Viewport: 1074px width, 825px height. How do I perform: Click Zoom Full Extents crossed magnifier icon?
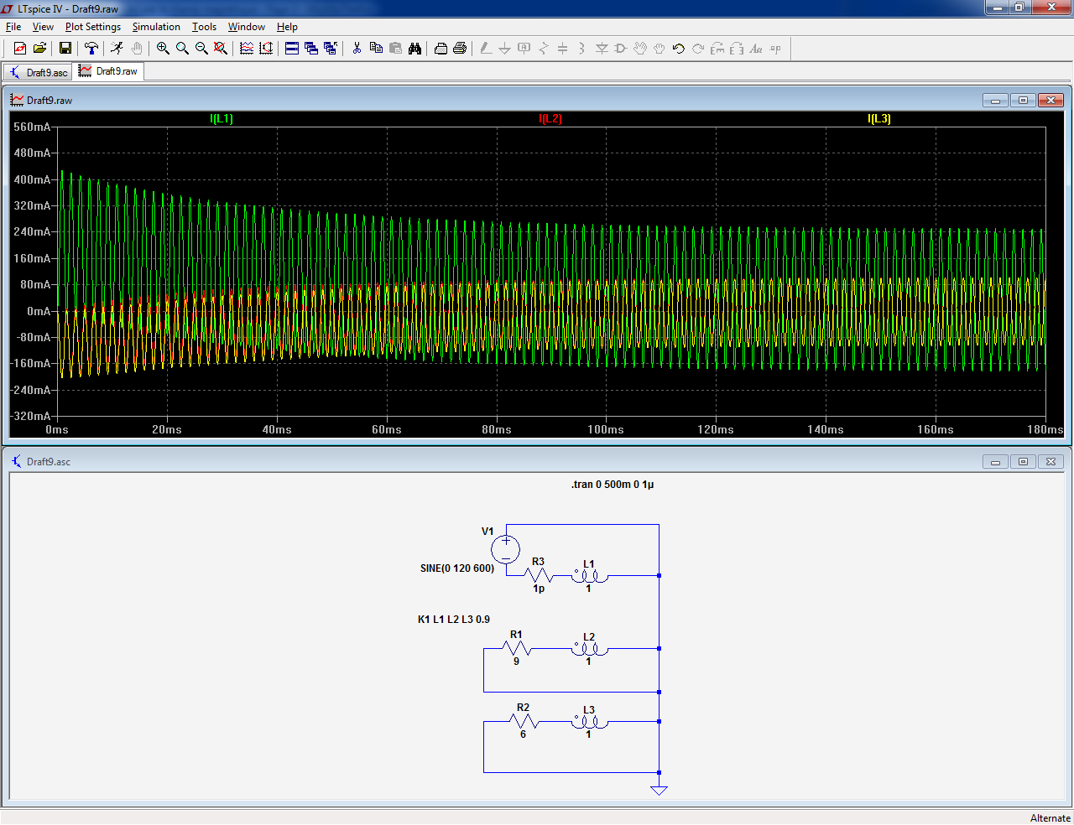point(221,49)
